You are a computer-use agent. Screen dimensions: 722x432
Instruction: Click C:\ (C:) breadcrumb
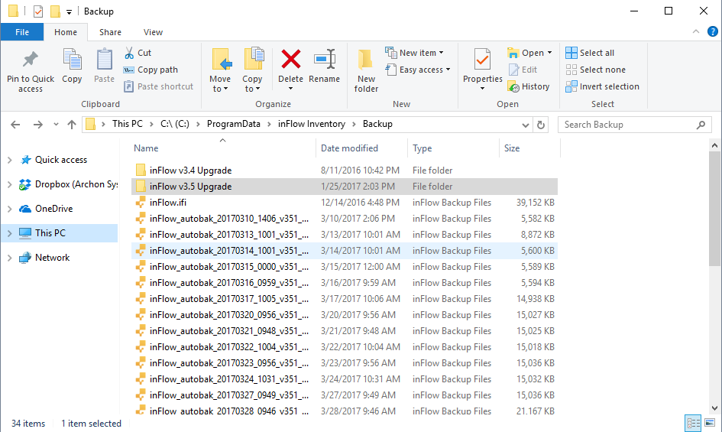tap(174, 124)
